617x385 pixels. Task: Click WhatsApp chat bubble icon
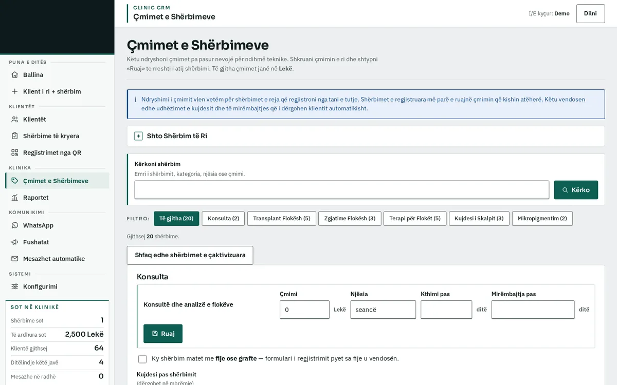14,225
